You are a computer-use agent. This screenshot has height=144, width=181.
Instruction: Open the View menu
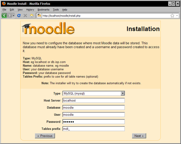[20, 10]
